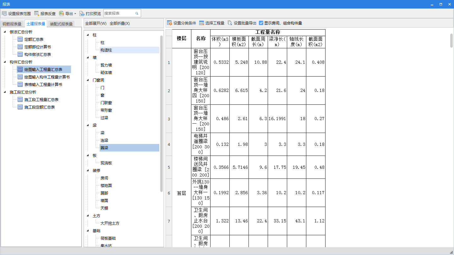Click the 选择工程量 icon
454x255 pixels.
[x=202, y=23]
